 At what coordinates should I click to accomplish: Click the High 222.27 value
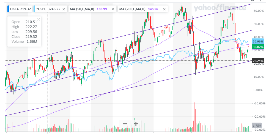tap(31, 27)
